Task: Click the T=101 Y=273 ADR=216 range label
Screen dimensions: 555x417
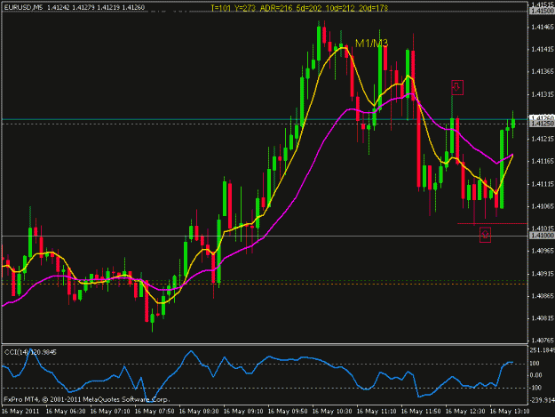Action: coord(299,8)
